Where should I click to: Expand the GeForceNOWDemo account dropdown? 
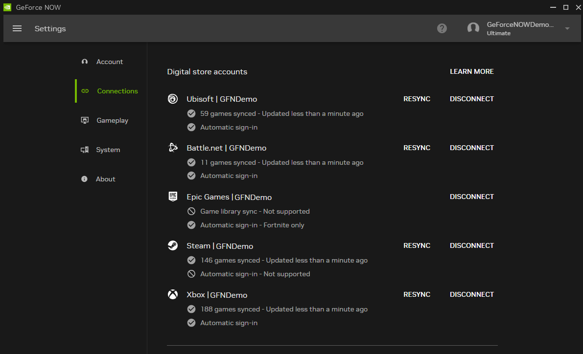(567, 28)
